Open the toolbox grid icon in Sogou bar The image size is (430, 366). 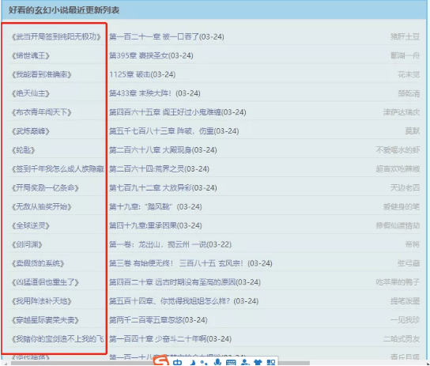coord(271,362)
